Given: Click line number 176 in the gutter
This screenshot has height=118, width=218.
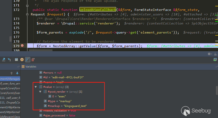Looking at the screenshot, I should pyautogui.click(x=16, y=33).
